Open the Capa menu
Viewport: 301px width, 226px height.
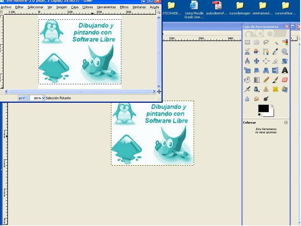click(75, 7)
